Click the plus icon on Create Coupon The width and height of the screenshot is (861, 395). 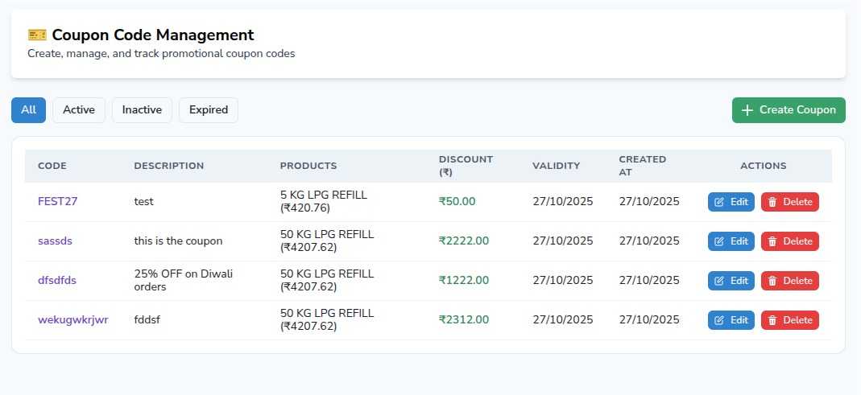[747, 110]
